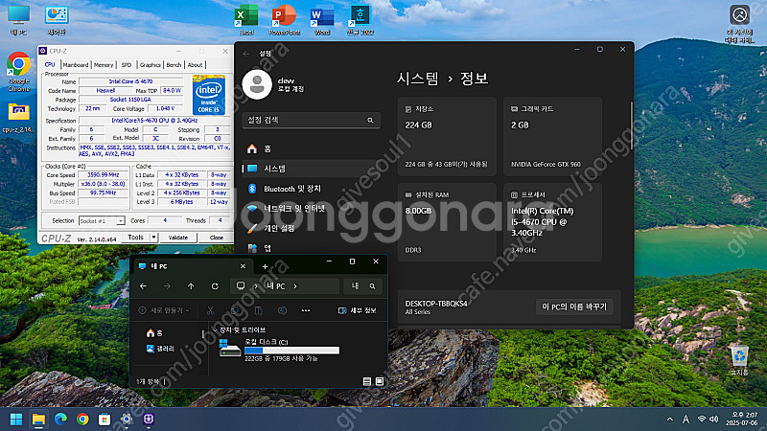Screen dimensions: 767x431
Task: Launch the Google Chrome desktop shortcut
Action: tap(18, 72)
